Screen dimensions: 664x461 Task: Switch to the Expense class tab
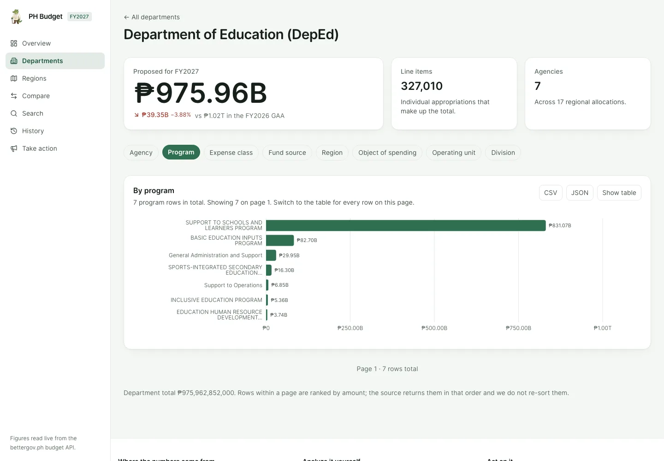(231, 153)
